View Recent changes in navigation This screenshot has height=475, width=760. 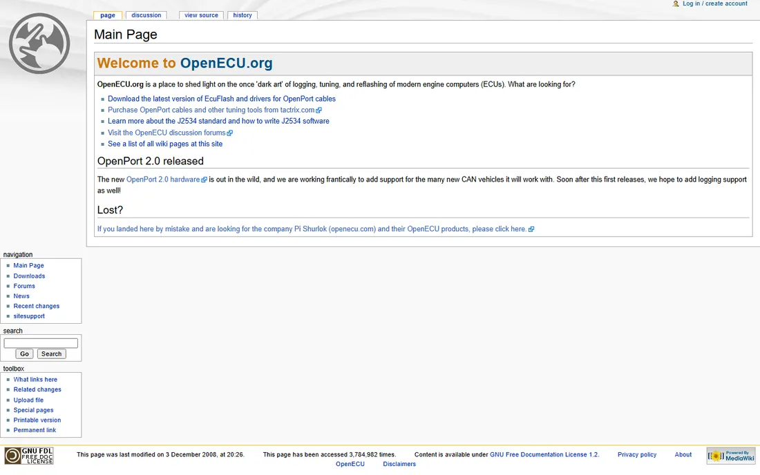[37, 306]
